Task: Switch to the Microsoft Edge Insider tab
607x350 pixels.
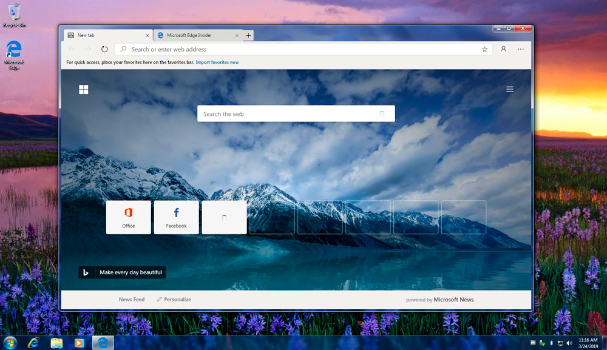Action: [196, 35]
